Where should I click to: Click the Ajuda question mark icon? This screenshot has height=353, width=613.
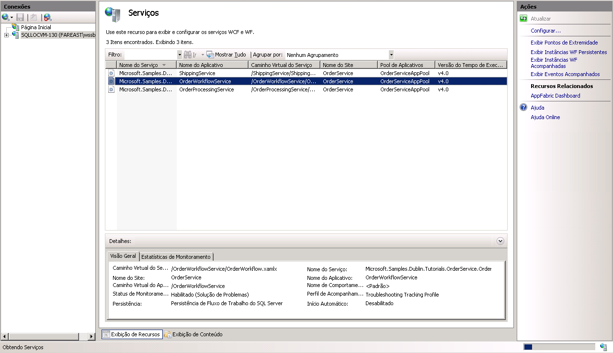(523, 108)
